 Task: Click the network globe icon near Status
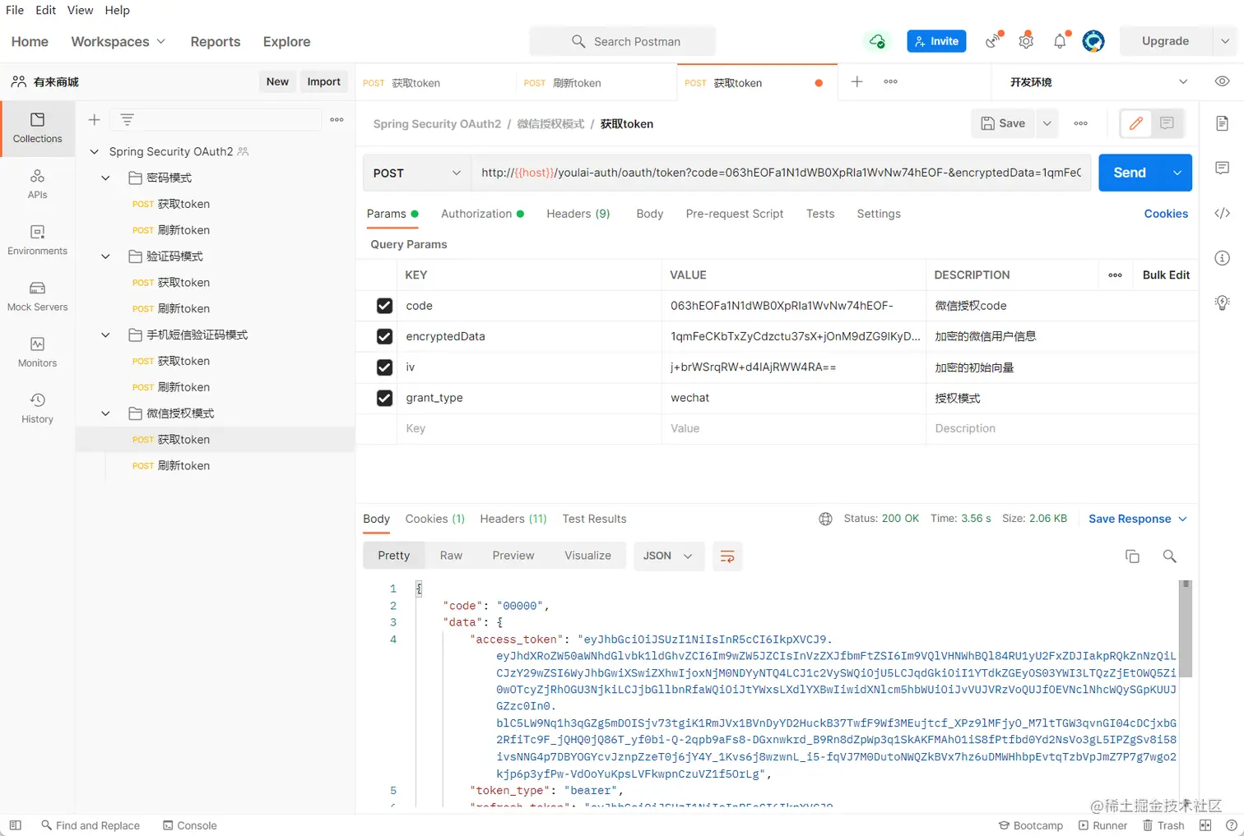825,519
